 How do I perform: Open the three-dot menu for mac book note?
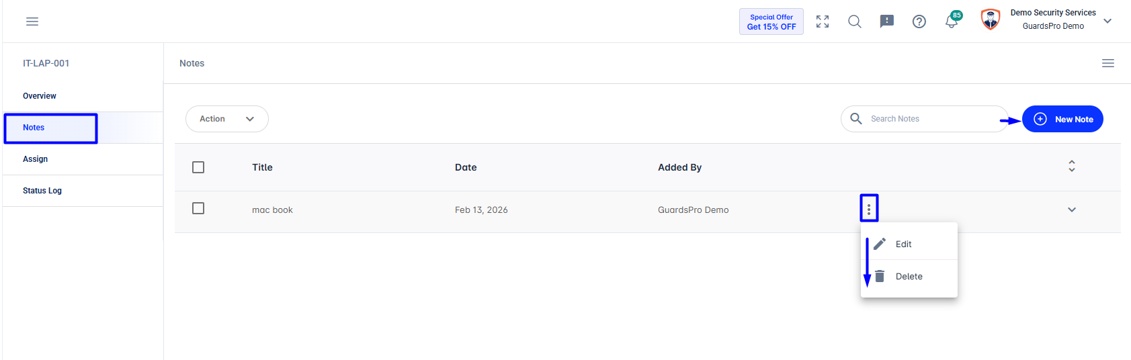[x=869, y=210]
